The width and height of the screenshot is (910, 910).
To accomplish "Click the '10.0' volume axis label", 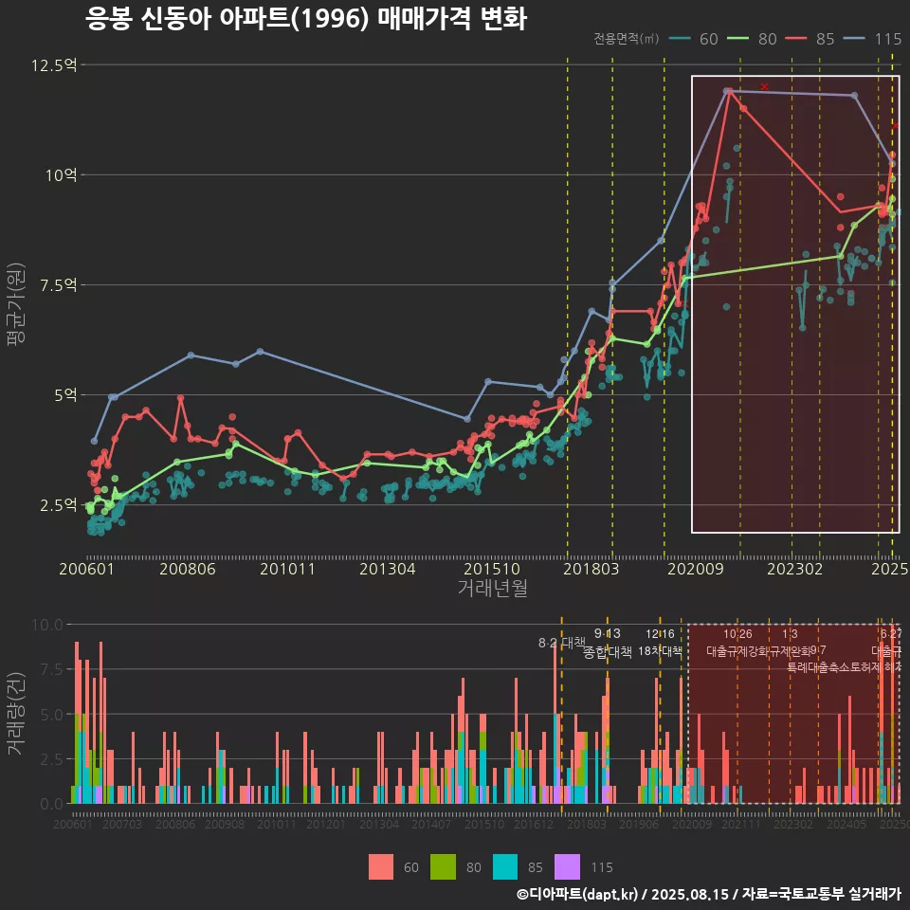I will [47, 625].
